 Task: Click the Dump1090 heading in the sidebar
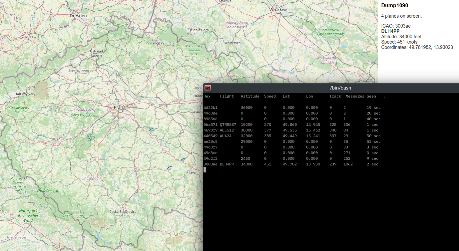[394, 6]
